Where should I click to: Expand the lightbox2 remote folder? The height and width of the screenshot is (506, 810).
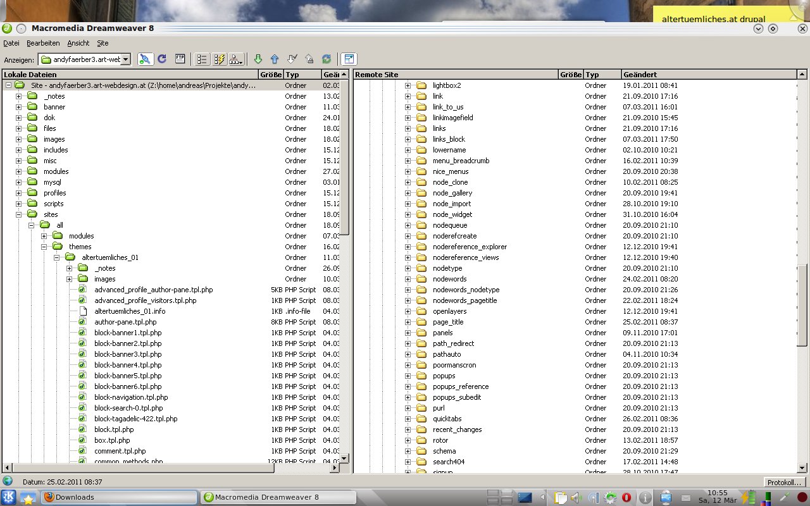408,85
